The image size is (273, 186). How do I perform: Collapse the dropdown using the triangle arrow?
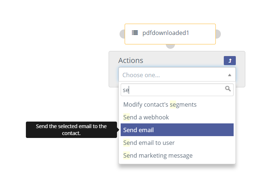pyautogui.click(x=230, y=75)
